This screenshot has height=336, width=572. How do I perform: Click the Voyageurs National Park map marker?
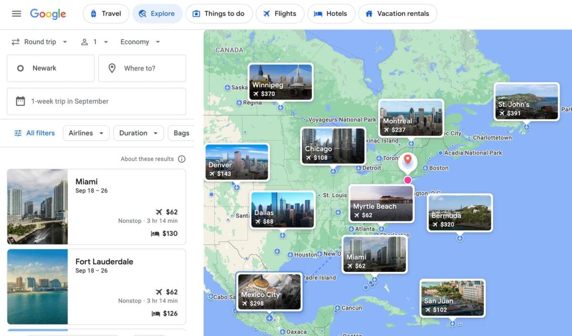305,120
